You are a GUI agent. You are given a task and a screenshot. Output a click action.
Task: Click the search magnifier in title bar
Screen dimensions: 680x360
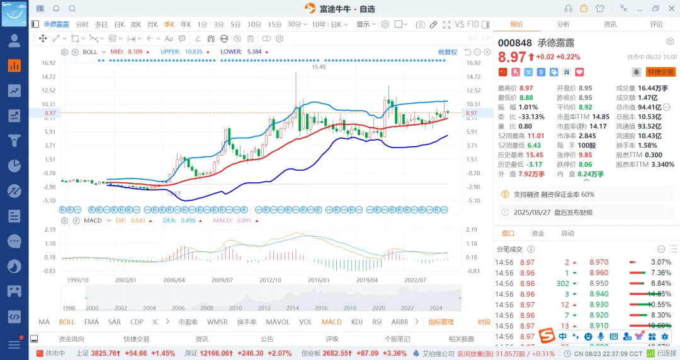point(72,8)
